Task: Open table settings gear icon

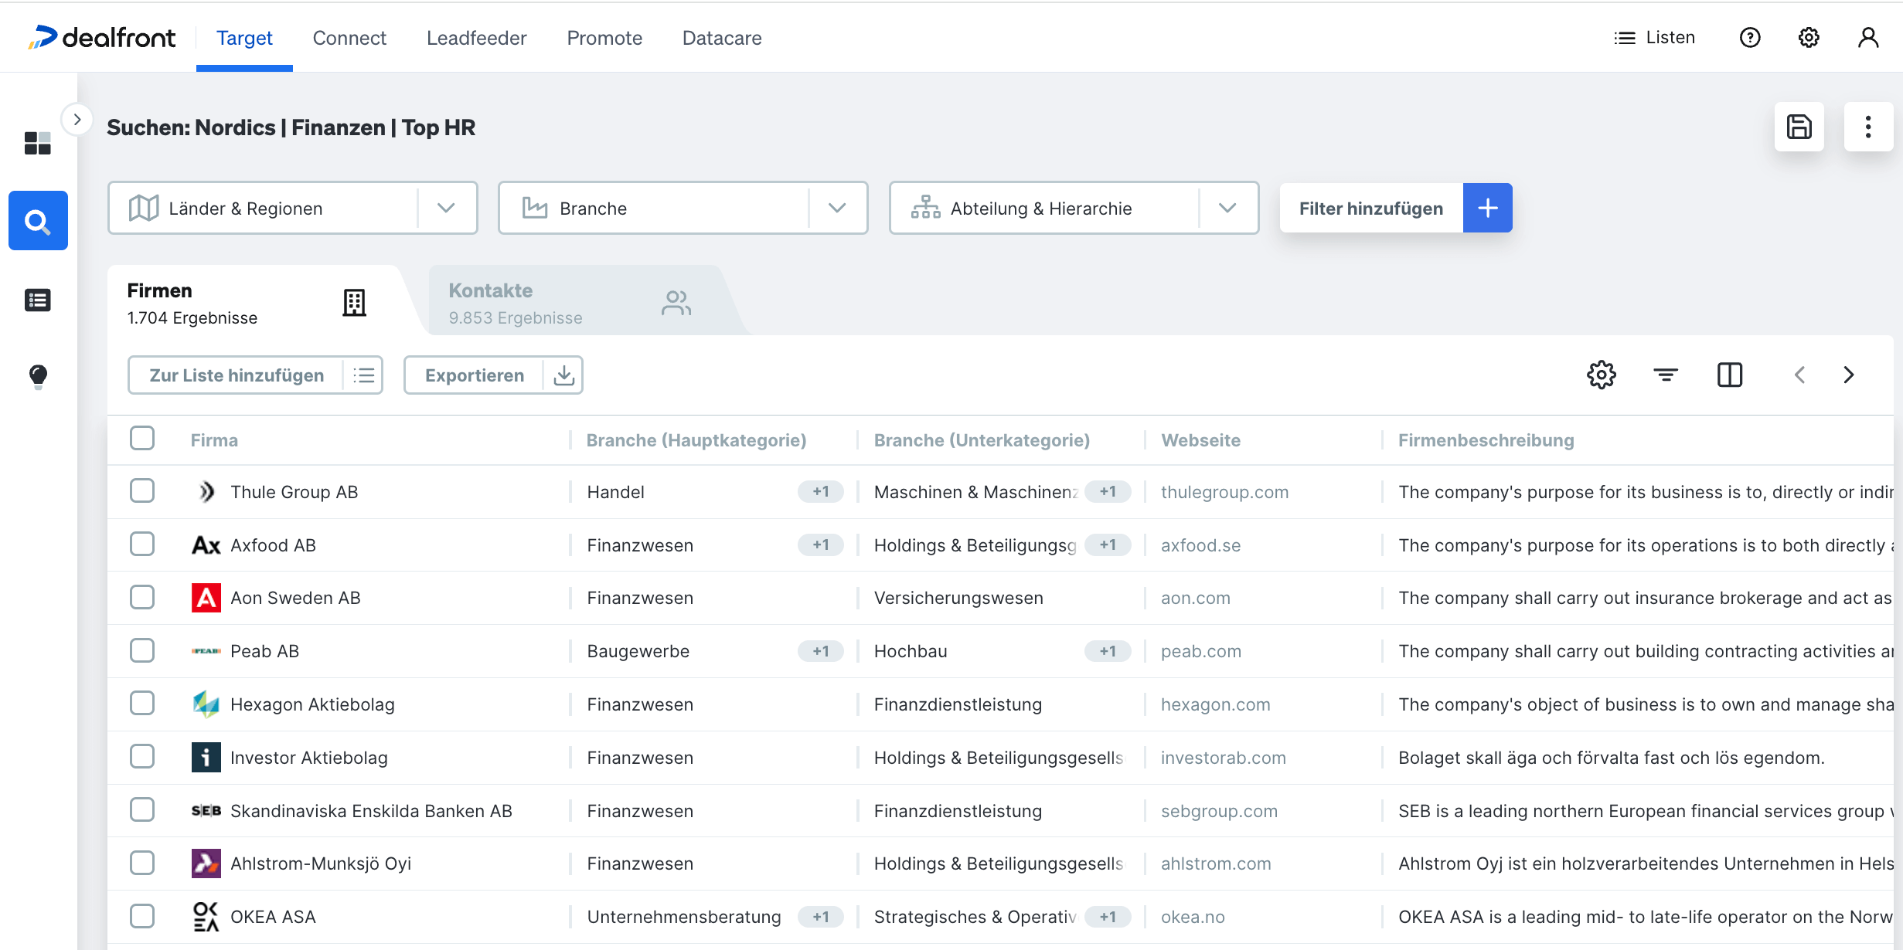Action: tap(1601, 375)
